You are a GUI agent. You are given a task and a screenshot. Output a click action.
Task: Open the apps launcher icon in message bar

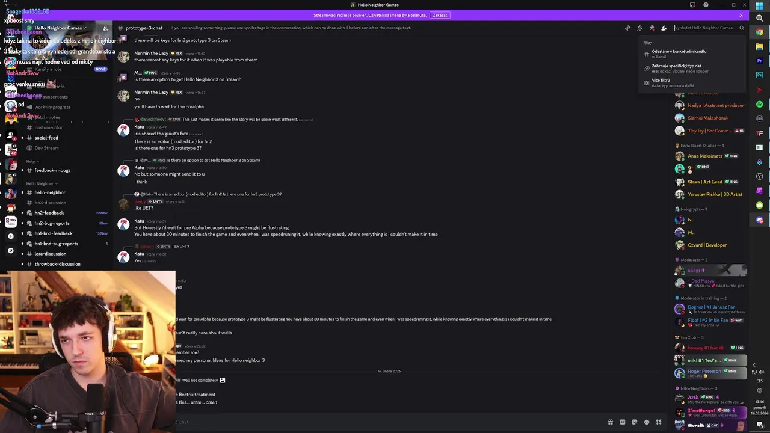point(659,422)
